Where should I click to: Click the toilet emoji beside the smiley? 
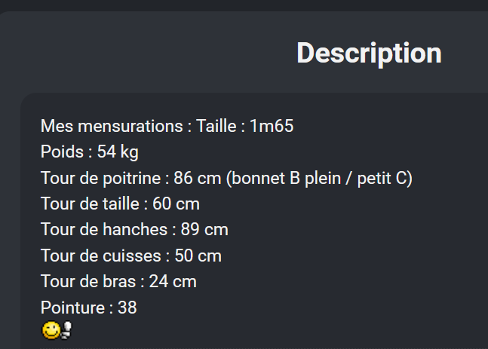pos(66,330)
